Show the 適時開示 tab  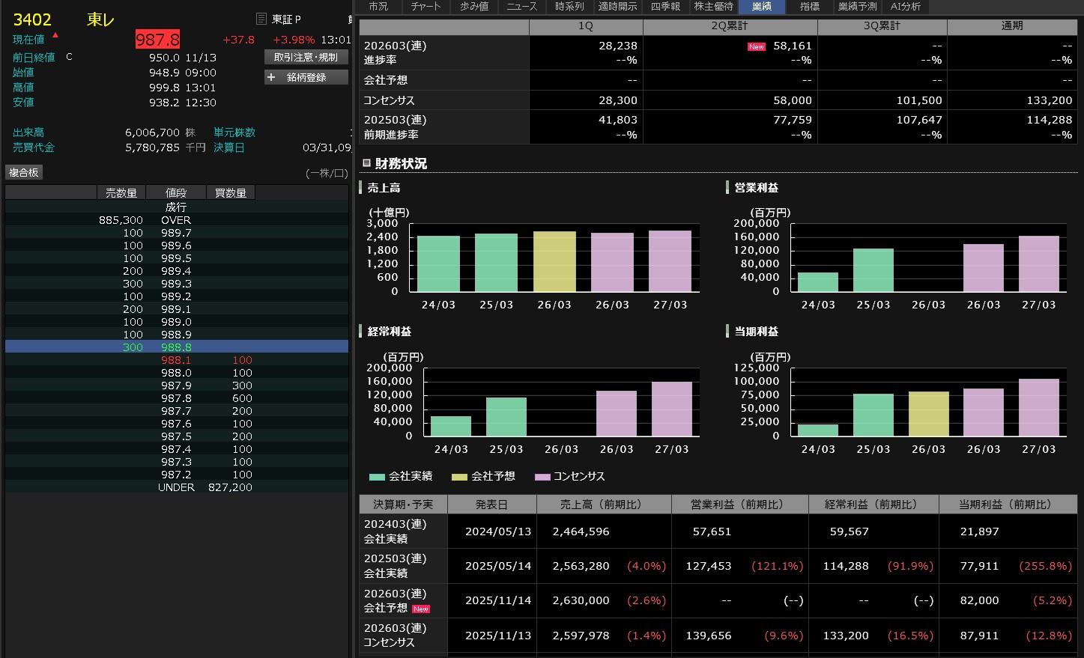click(617, 7)
